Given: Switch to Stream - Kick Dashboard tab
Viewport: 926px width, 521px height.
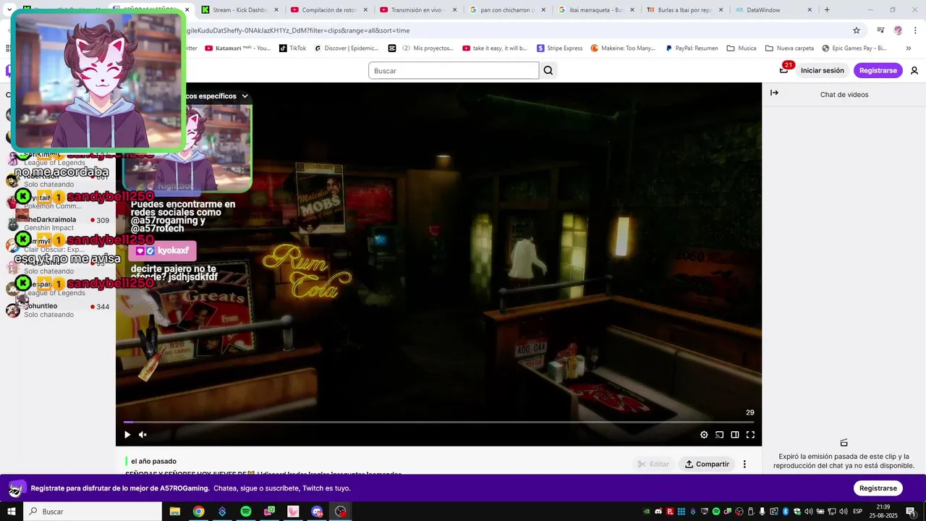Looking at the screenshot, I should (x=239, y=10).
